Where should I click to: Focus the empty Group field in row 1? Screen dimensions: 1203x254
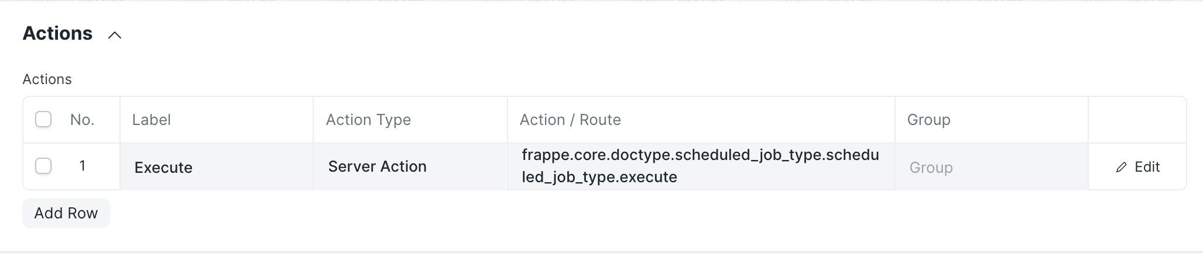click(x=990, y=168)
